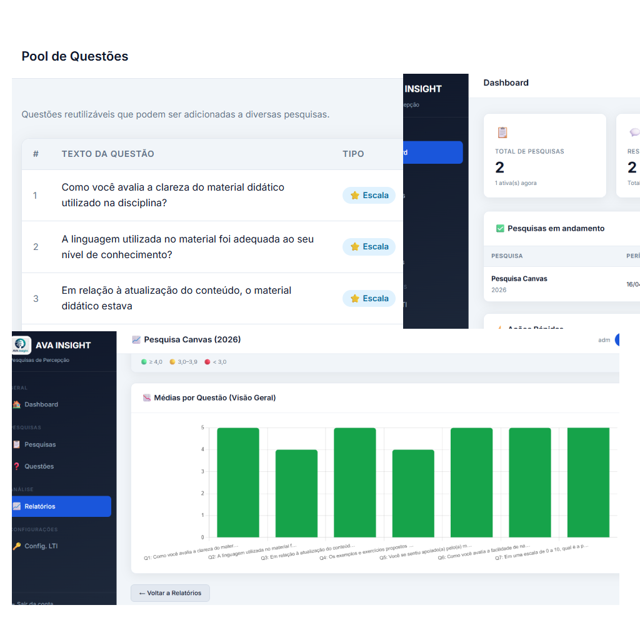The height and width of the screenshot is (640, 640).
Task: Select the Relatórios sidebar item
Action: (x=61, y=506)
